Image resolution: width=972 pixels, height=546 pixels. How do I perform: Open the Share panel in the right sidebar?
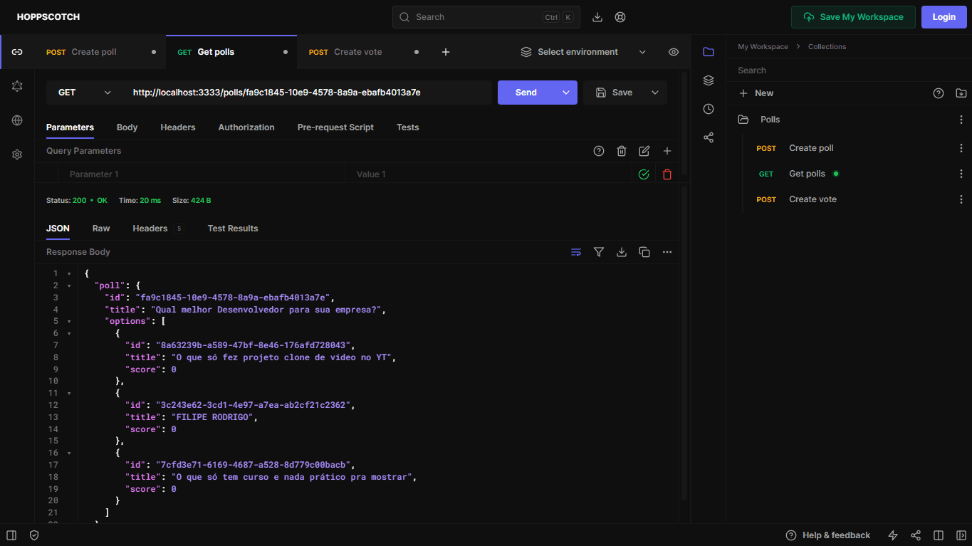point(708,137)
